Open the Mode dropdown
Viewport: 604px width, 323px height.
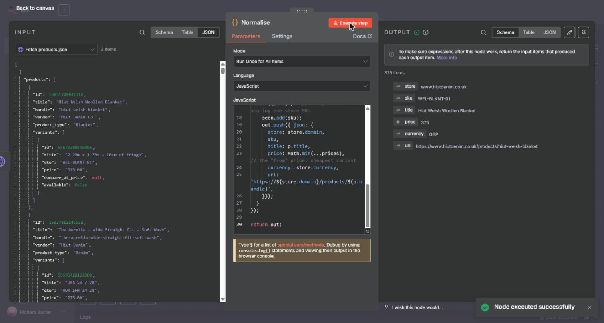tap(302, 62)
